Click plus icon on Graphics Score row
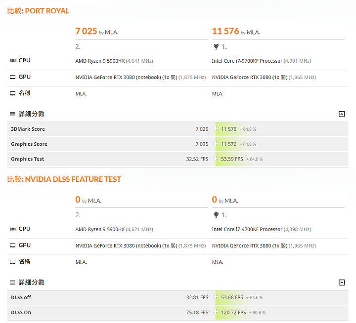Screen dimensions: 356x323 click(215, 143)
